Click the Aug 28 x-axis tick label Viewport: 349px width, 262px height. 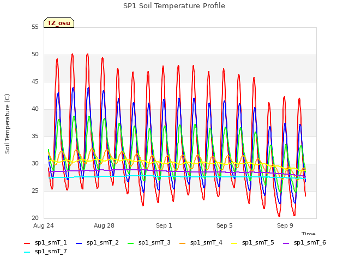pyautogui.click(x=104, y=225)
